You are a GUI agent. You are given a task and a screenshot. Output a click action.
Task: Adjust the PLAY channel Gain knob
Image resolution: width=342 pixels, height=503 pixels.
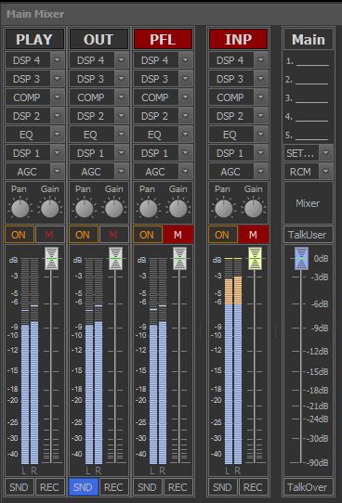click(50, 209)
